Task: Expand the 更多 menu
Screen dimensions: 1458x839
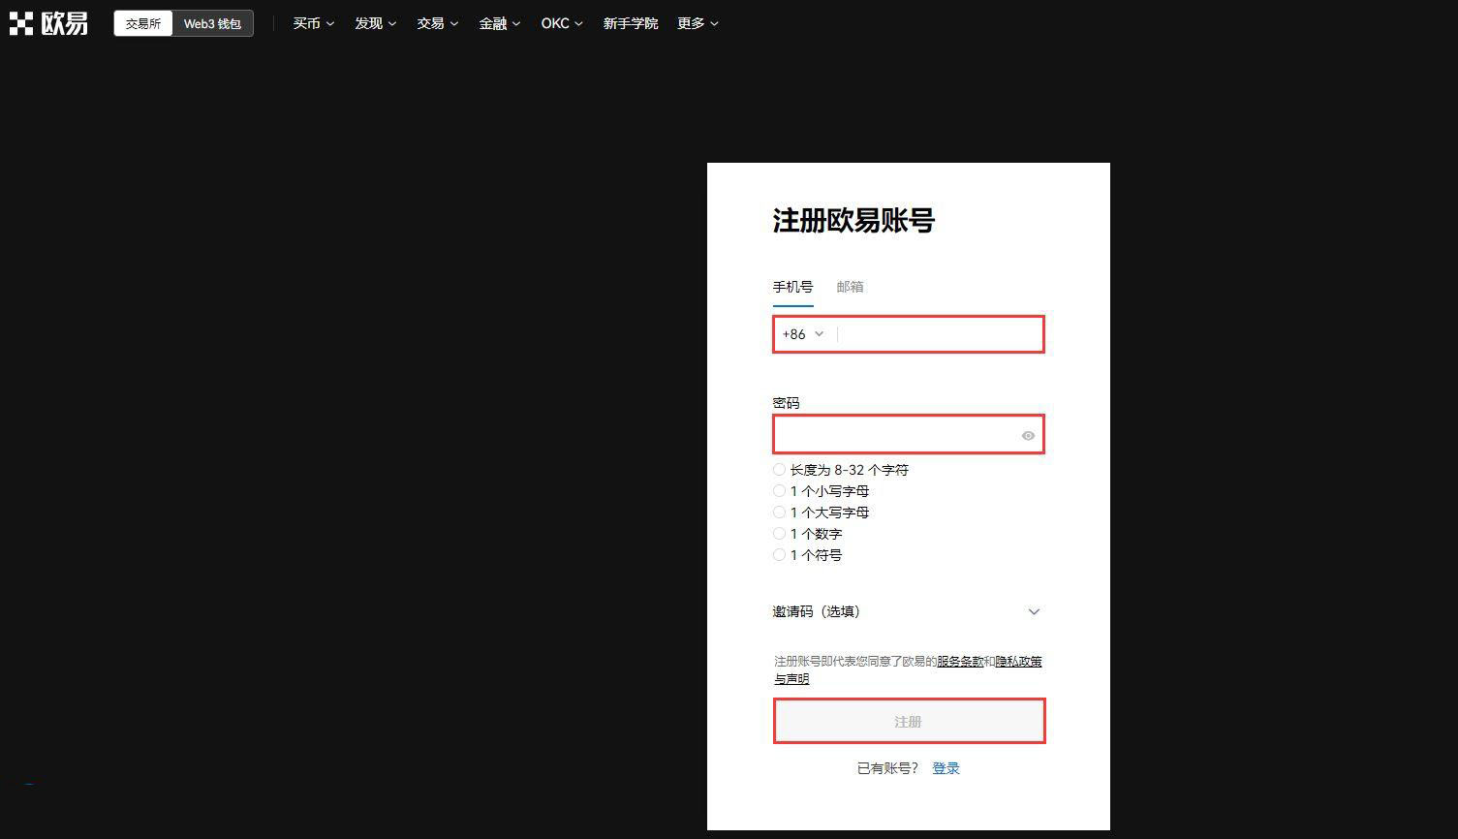Action: pyautogui.click(x=698, y=23)
